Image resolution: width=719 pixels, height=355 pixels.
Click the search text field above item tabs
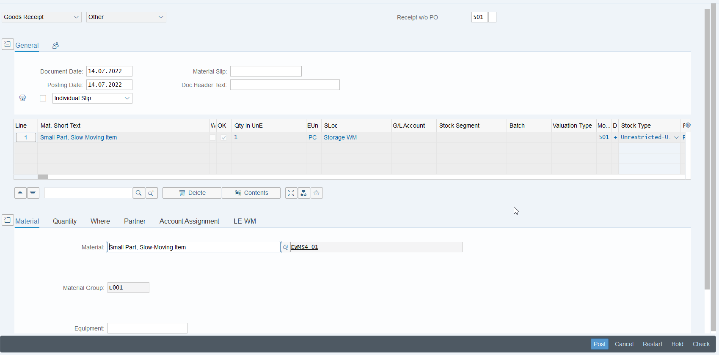pos(88,193)
